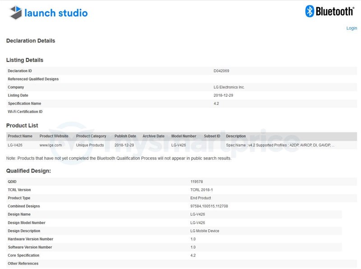Screen dimensions: 361x269
Task: Click the Spec Name description text
Action: pyautogui.click(x=280, y=145)
